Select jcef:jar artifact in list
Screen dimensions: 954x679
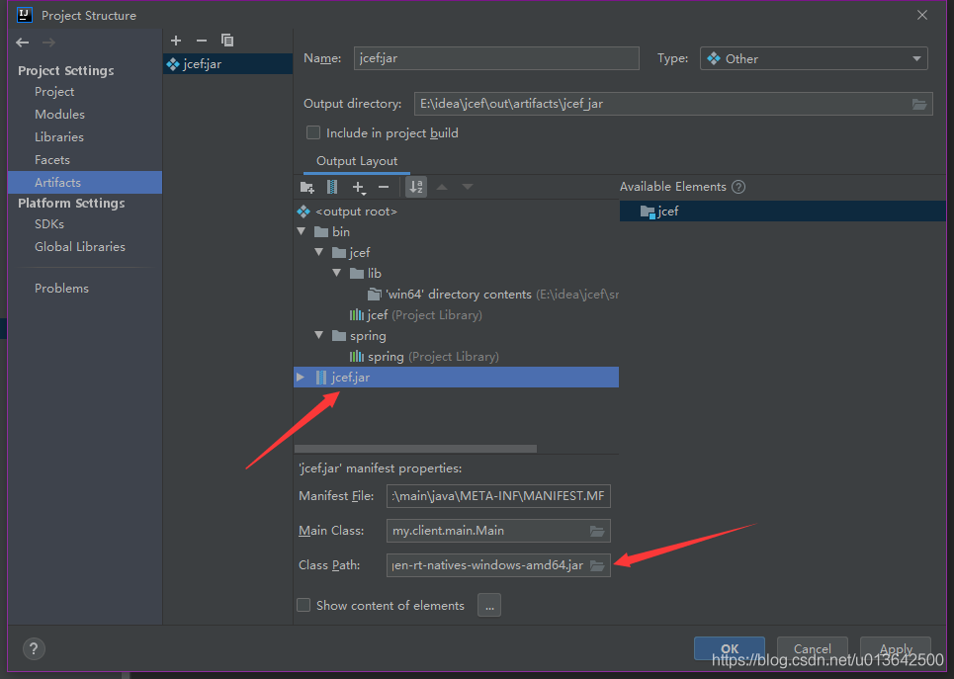(x=227, y=64)
